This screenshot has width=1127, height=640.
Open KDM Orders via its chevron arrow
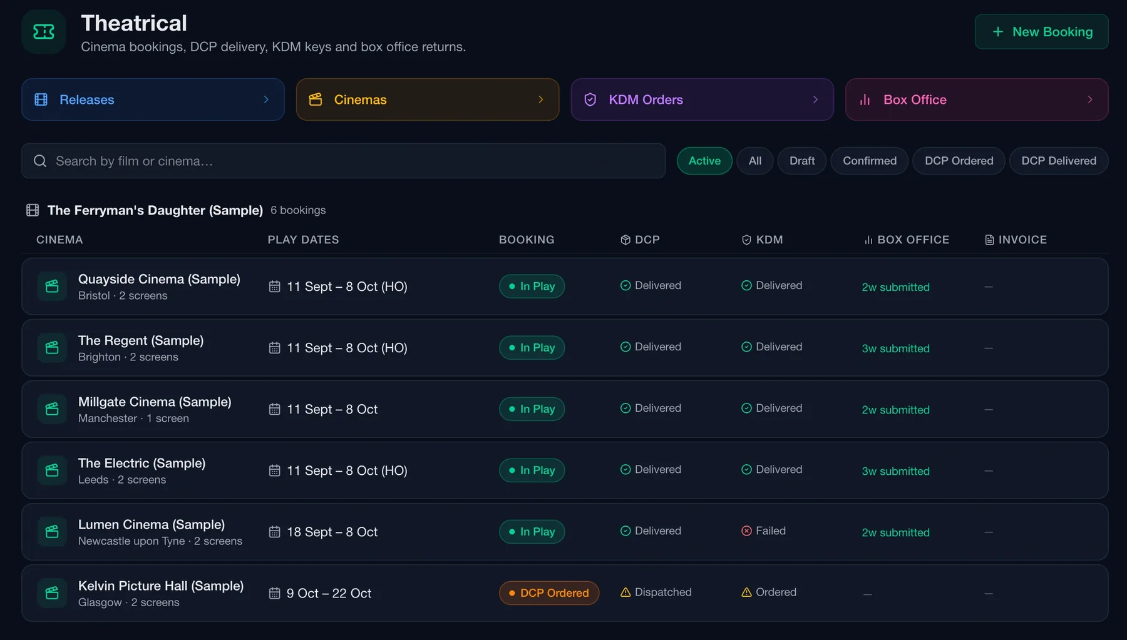click(x=815, y=99)
